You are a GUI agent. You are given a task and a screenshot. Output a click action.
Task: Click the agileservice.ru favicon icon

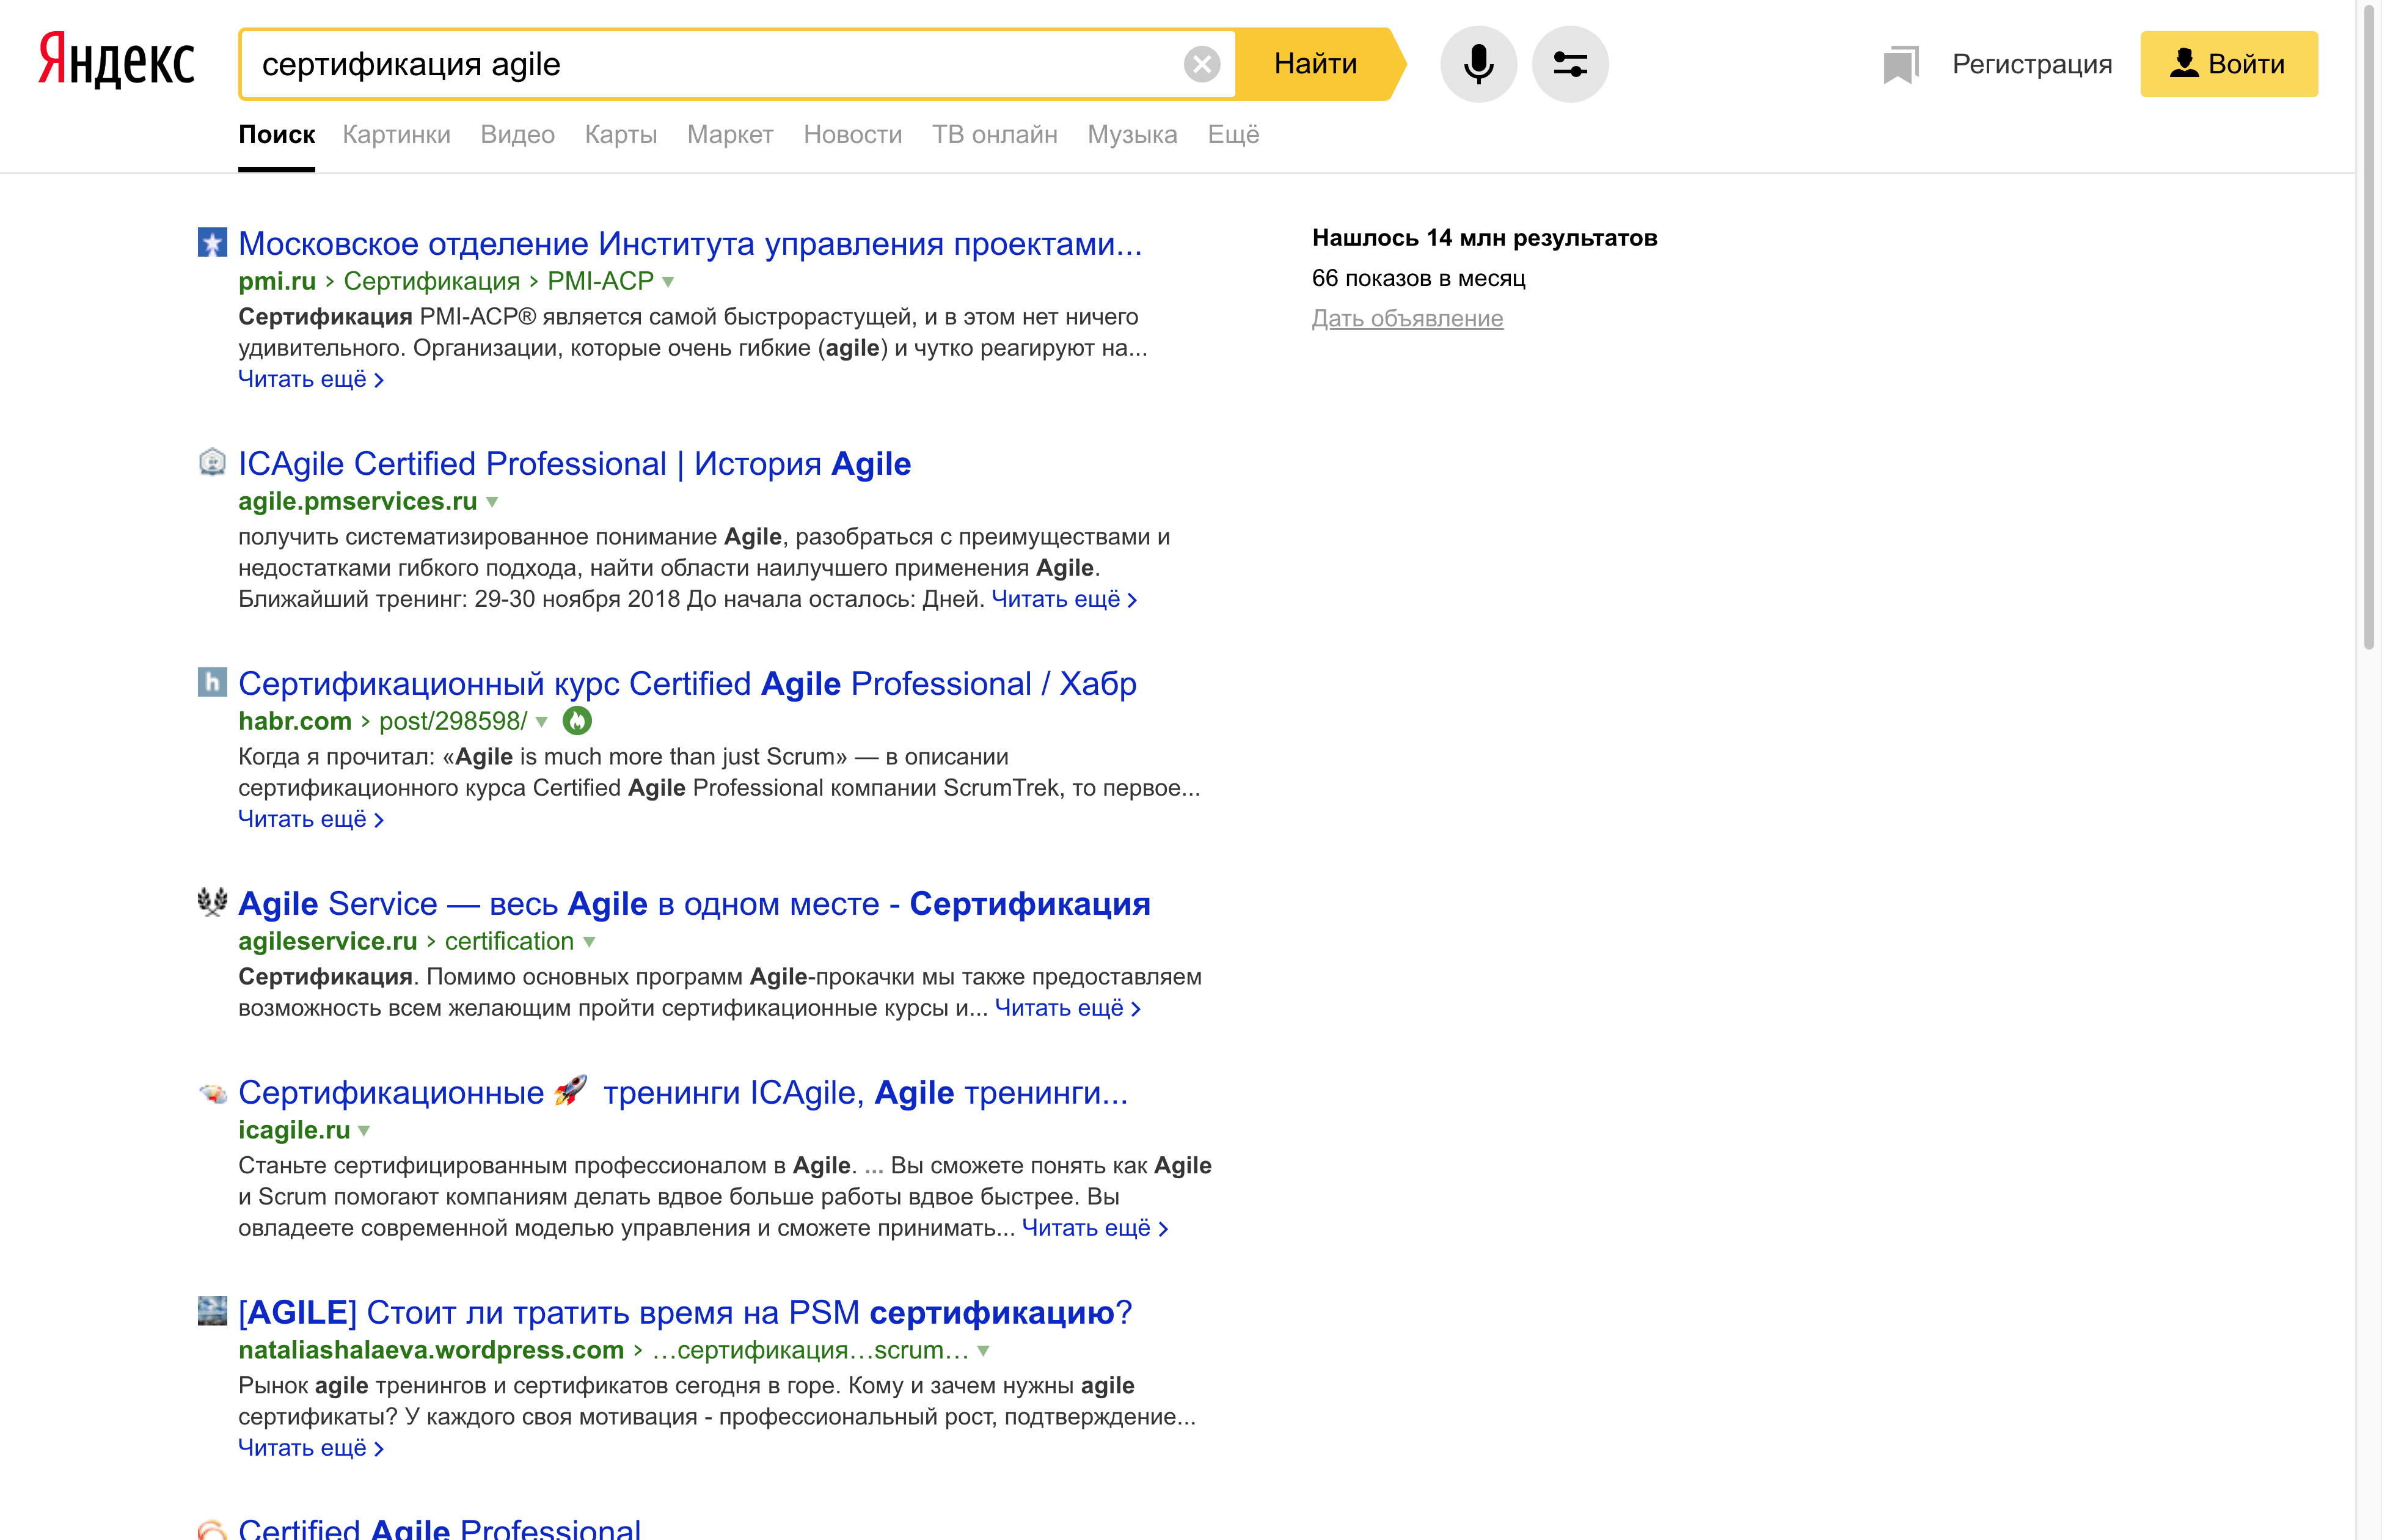212,902
